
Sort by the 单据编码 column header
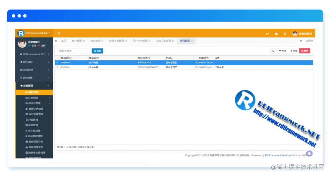(74, 58)
